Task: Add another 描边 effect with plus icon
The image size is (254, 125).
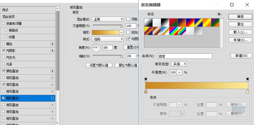Action: [x=52, y=44]
